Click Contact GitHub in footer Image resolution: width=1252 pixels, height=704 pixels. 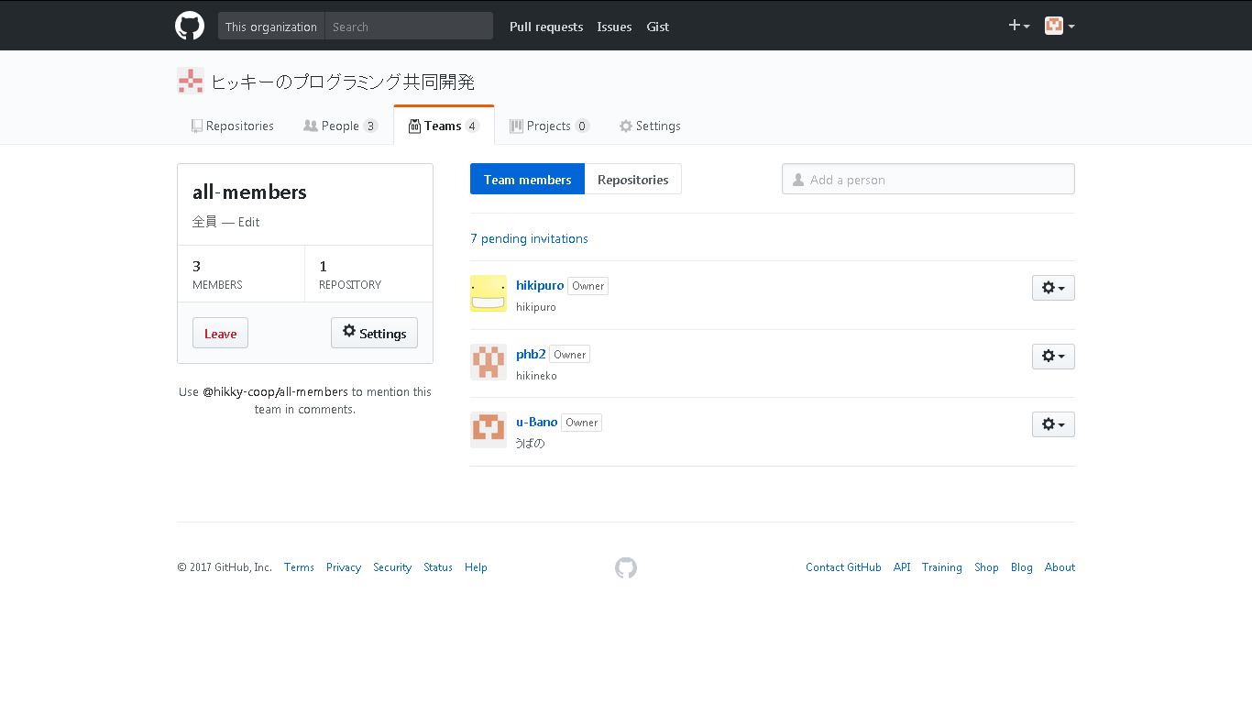843,567
